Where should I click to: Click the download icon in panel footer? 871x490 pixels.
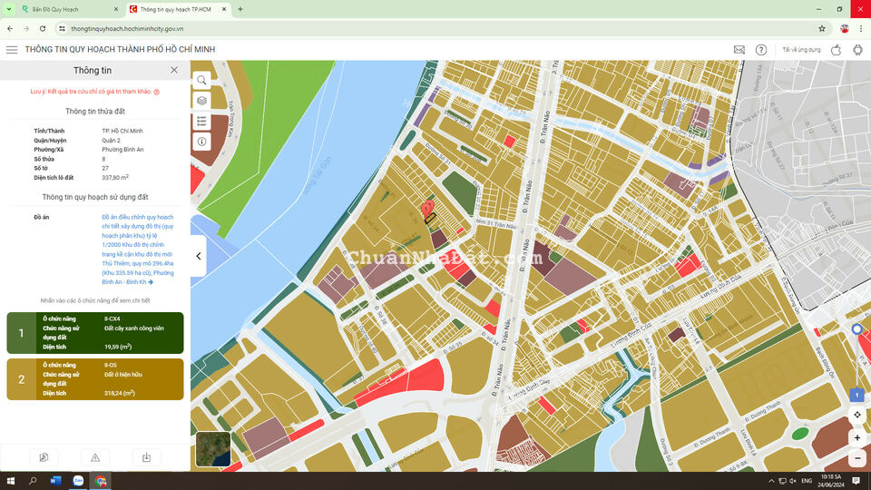pyautogui.click(x=146, y=457)
